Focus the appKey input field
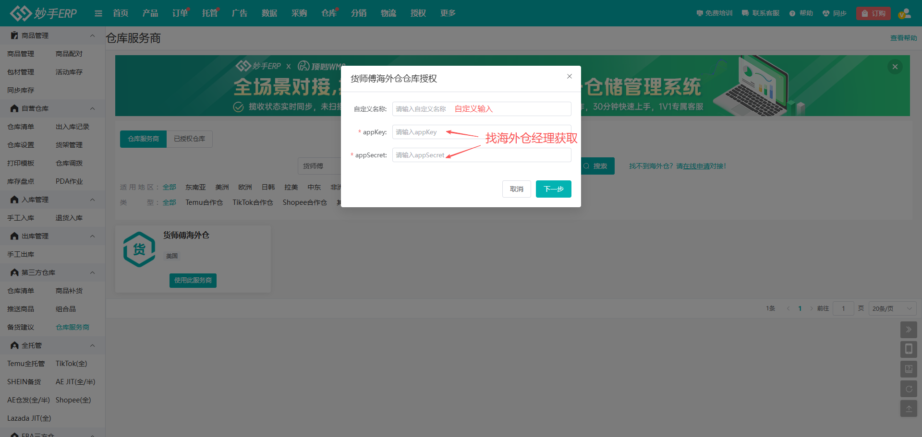Viewport: 922px width, 437px height. 481,132
